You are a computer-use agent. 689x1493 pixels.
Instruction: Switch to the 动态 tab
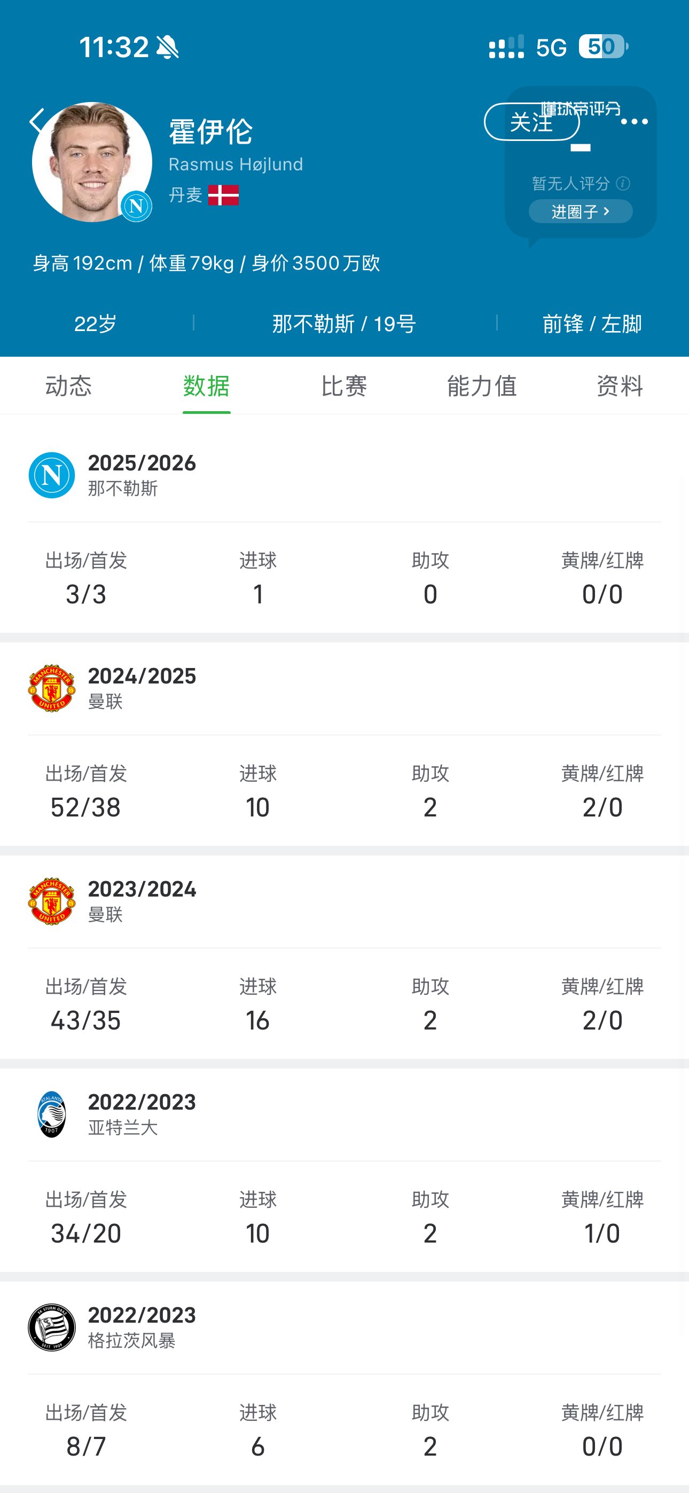[x=68, y=386]
